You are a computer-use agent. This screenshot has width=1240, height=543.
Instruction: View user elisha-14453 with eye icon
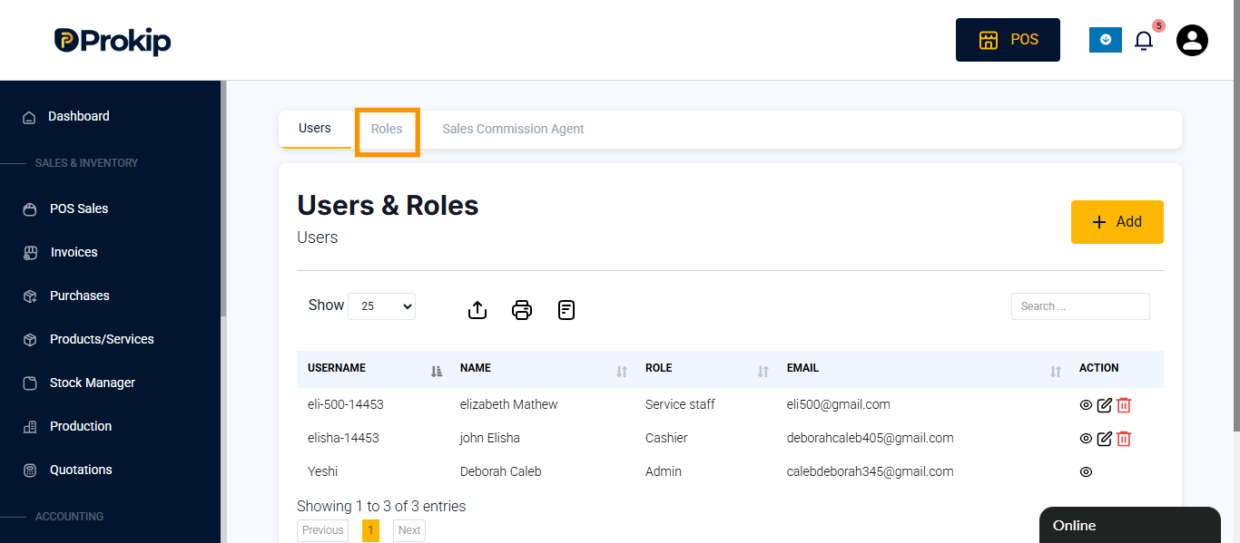[x=1086, y=439]
